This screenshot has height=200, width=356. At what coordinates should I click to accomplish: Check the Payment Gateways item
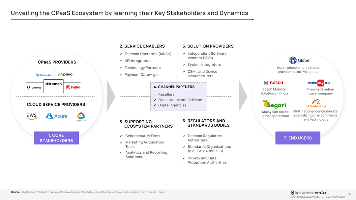(x=141, y=75)
